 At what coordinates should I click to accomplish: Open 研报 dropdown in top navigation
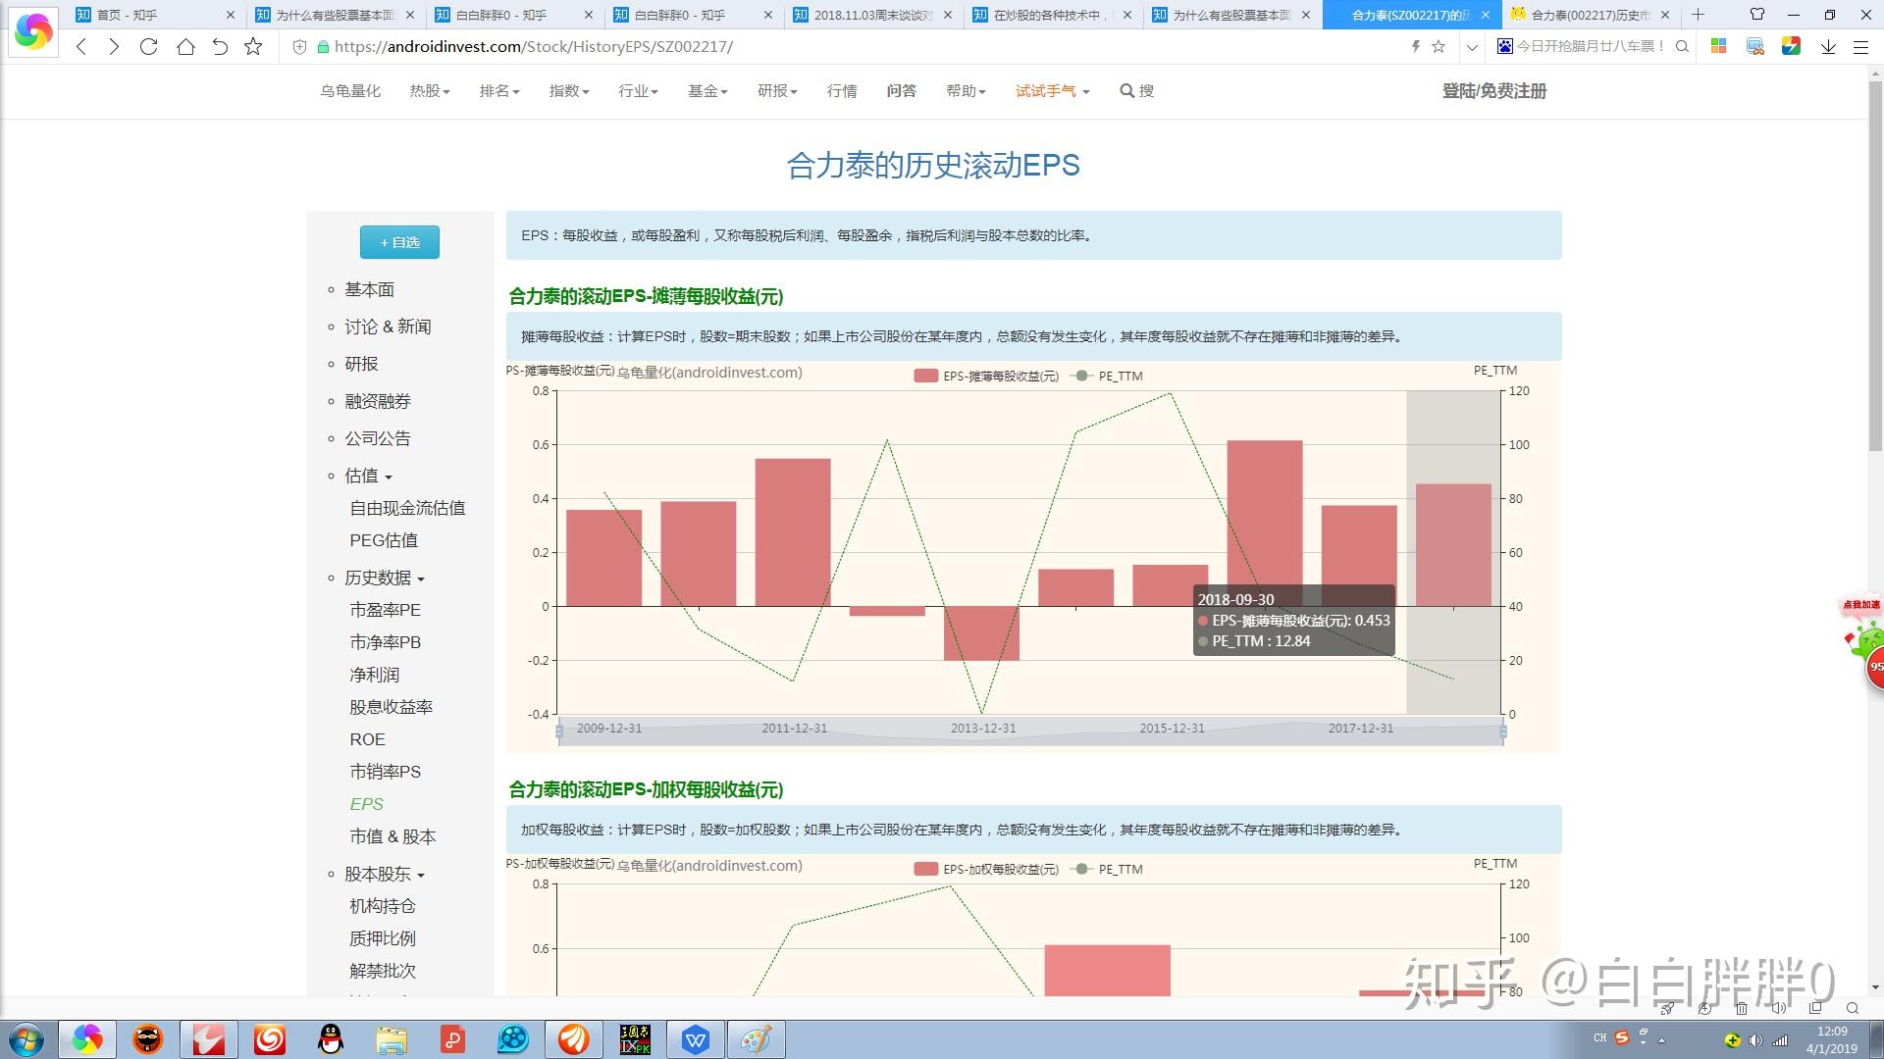click(777, 91)
